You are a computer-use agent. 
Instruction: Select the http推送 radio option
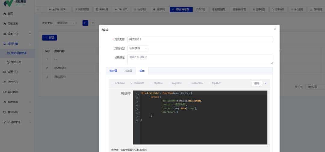151,83
